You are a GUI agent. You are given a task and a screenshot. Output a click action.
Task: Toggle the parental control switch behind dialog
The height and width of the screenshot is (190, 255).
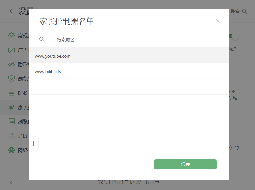click(x=234, y=36)
